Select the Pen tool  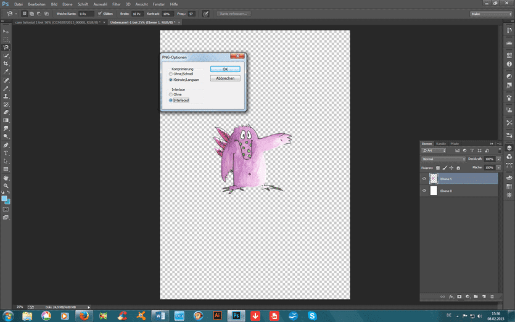tap(6, 145)
